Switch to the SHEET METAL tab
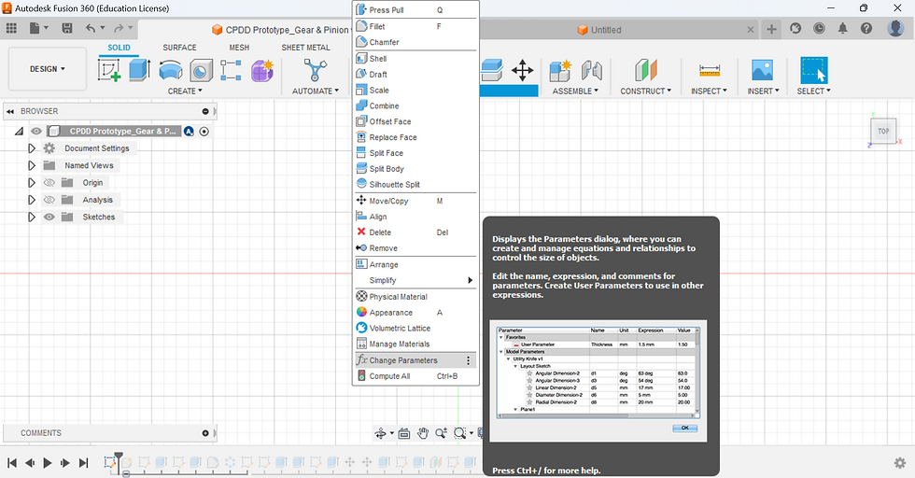The height and width of the screenshot is (478, 915). click(306, 48)
